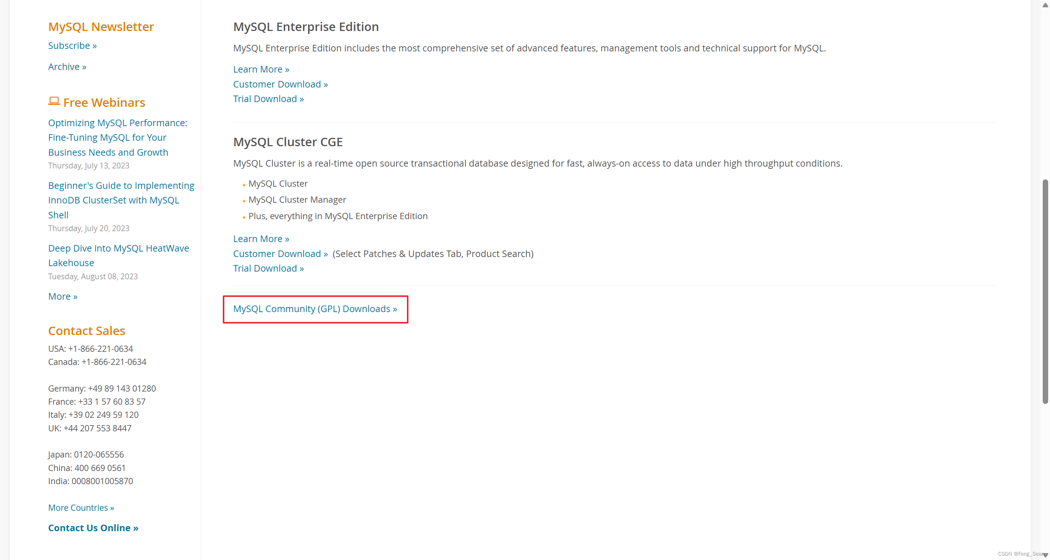Click Enterprise Edition Learn More link
The height and width of the screenshot is (560, 1050).
click(x=261, y=69)
